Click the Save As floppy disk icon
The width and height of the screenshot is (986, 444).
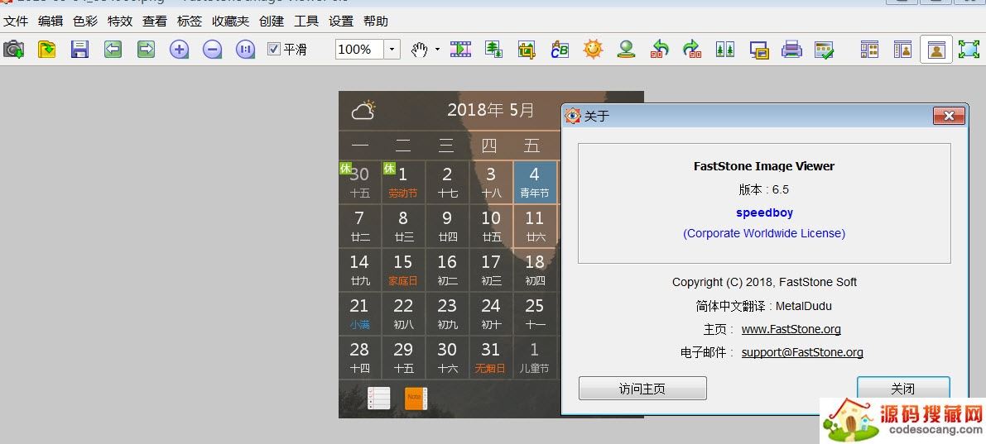(79, 50)
